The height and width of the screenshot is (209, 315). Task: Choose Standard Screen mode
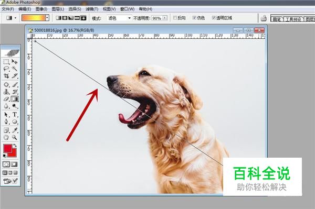point(5,173)
